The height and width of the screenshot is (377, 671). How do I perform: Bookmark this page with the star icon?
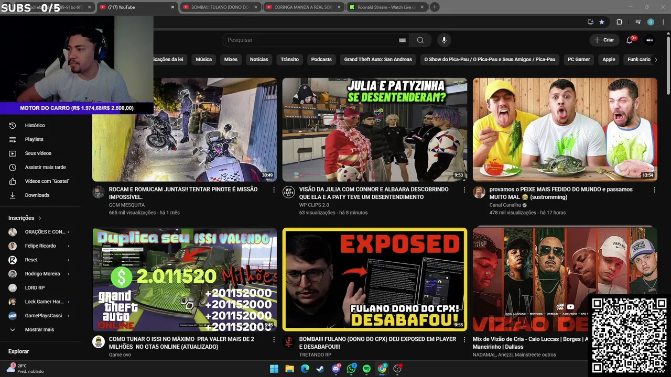(x=602, y=22)
